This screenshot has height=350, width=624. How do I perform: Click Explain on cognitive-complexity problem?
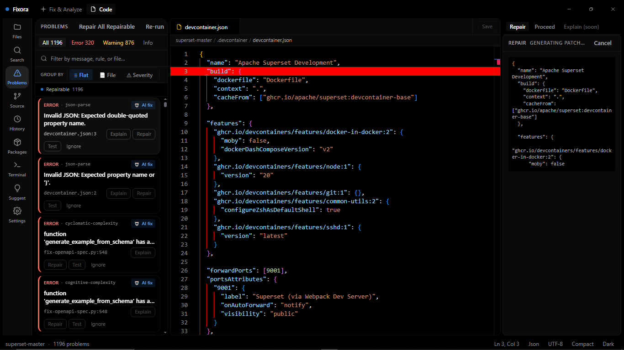(143, 312)
